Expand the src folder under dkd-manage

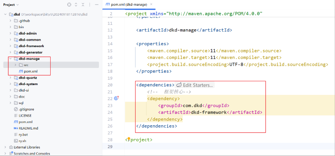coord(15,65)
